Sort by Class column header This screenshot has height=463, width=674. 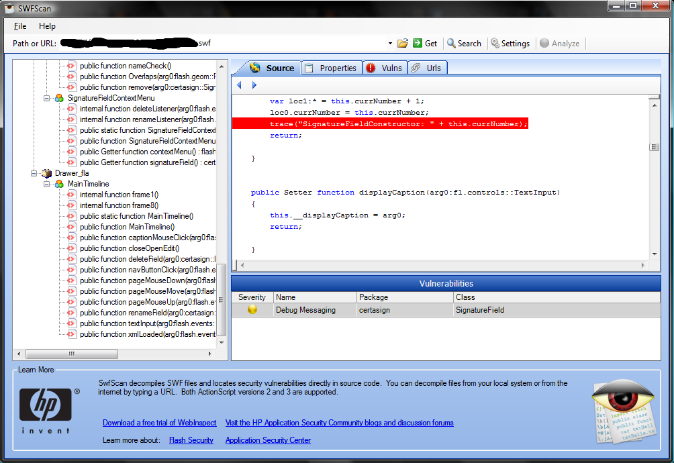point(557,297)
